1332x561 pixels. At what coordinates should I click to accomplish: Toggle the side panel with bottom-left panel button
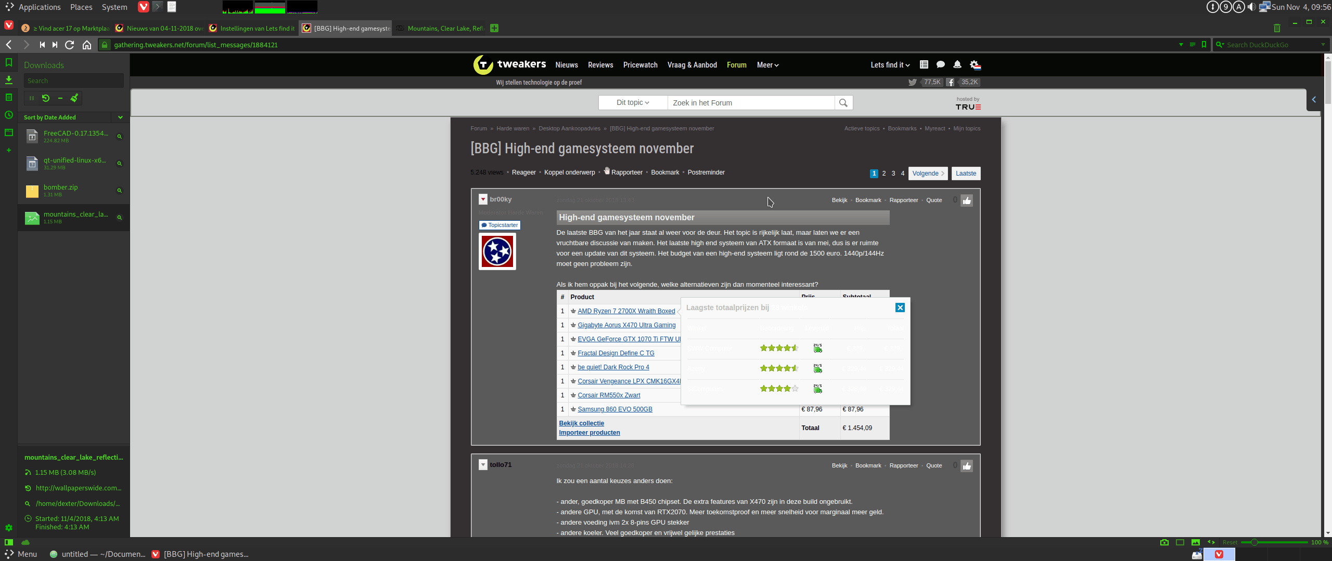click(9, 542)
